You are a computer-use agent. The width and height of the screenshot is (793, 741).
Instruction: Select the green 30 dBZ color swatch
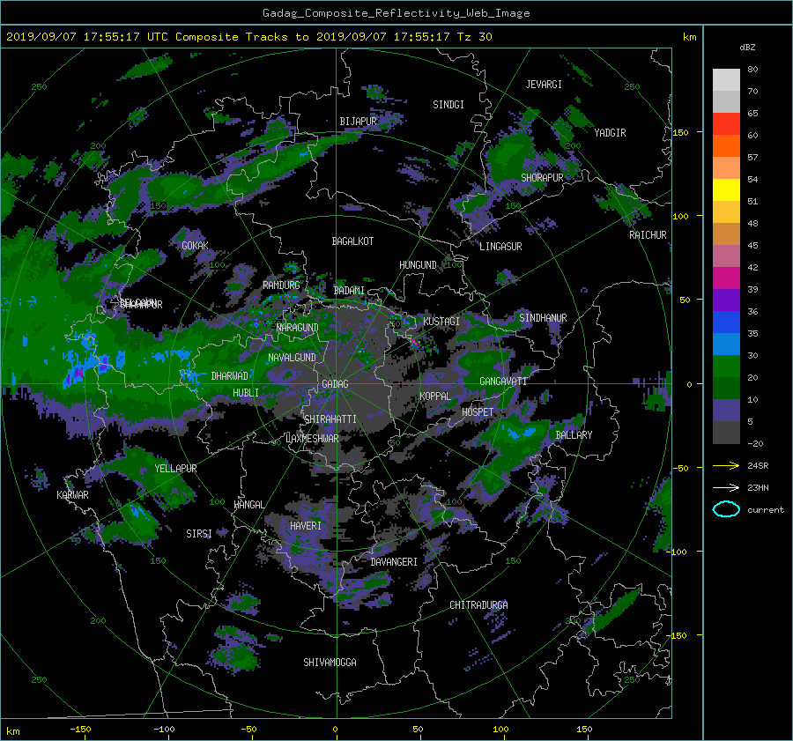click(726, 366)
